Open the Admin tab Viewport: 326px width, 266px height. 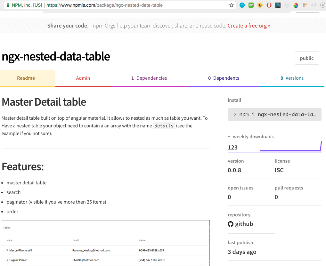(83, 78)
